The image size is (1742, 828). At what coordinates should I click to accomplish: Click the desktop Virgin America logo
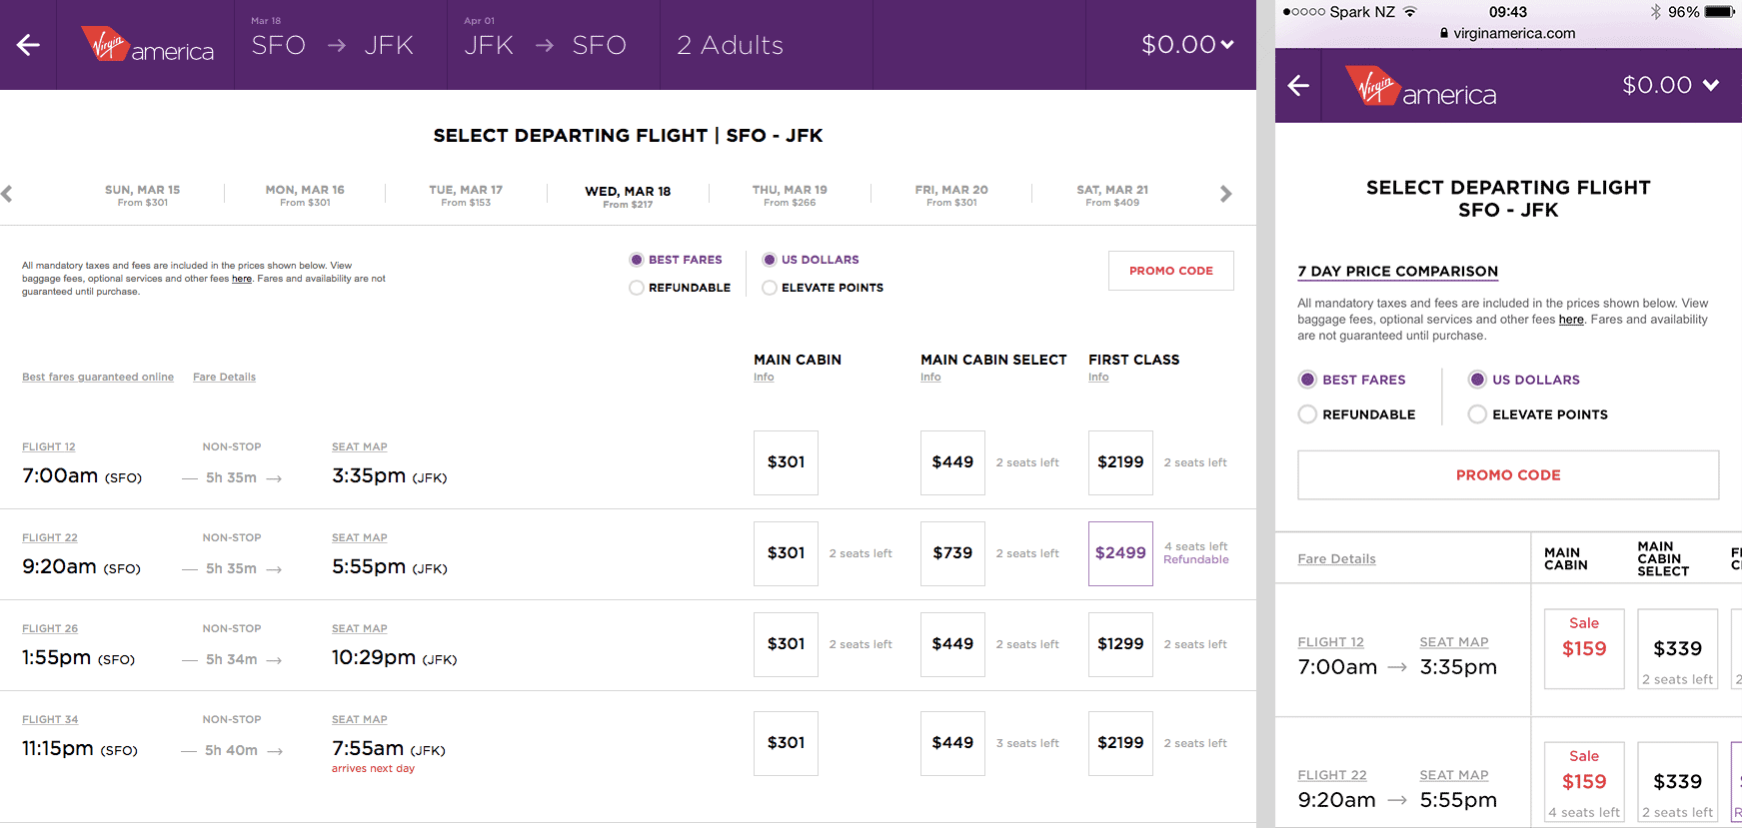pyautogui.click(x=147, y=45)
